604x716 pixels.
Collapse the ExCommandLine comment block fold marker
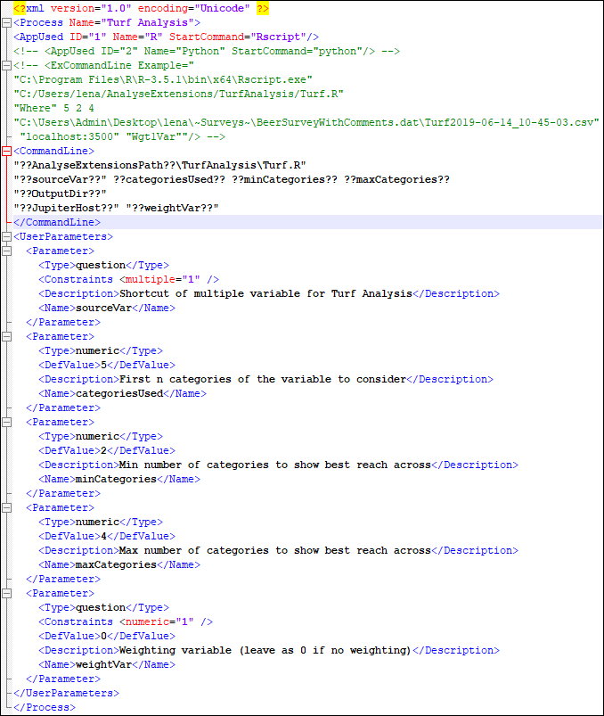tap(6, 66)
